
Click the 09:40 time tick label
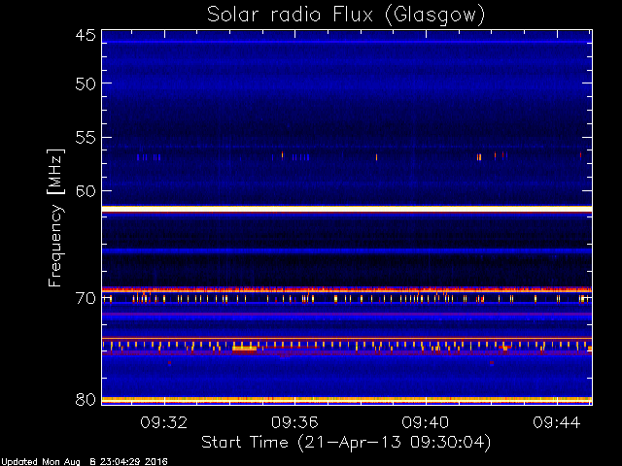[426, 422]
